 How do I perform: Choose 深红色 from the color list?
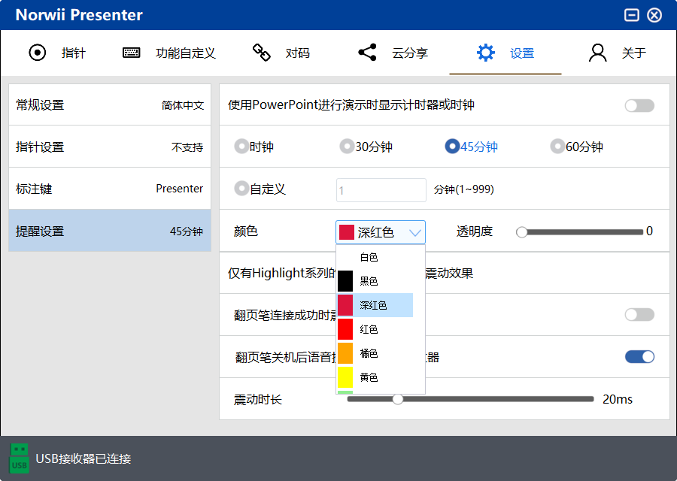375,305
